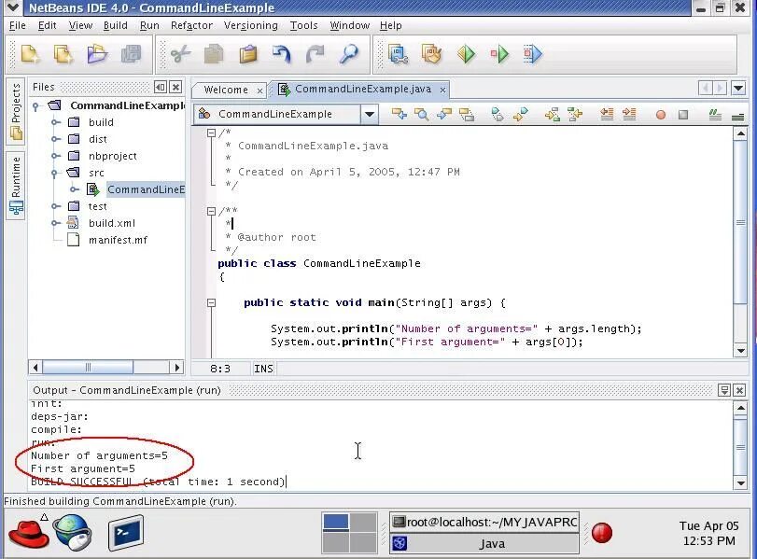Click the Output window scroll up arrow
Screen dimensions: 757x559
[x=740, y=409]
